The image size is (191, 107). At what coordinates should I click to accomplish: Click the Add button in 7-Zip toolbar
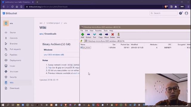[82, 36]
